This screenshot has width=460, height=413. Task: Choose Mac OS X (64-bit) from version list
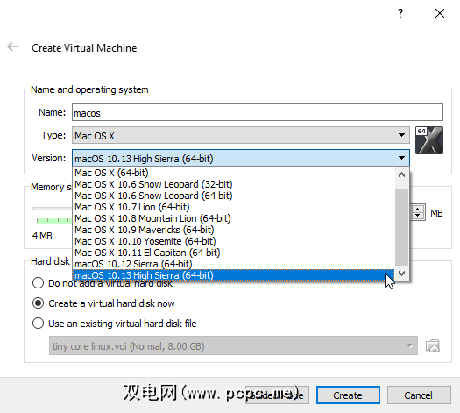(x=233, y=173)
